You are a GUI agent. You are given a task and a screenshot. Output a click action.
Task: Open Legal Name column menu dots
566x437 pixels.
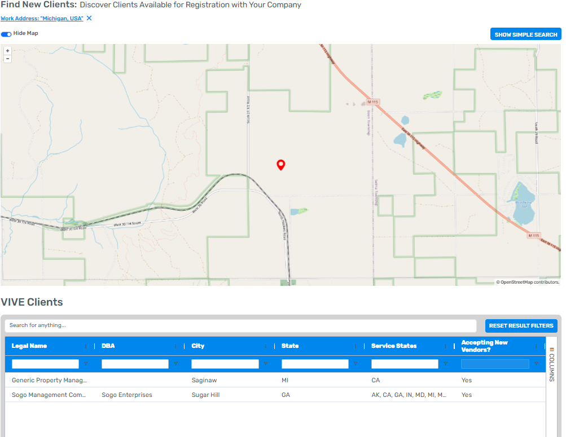(x=86, y=346)
